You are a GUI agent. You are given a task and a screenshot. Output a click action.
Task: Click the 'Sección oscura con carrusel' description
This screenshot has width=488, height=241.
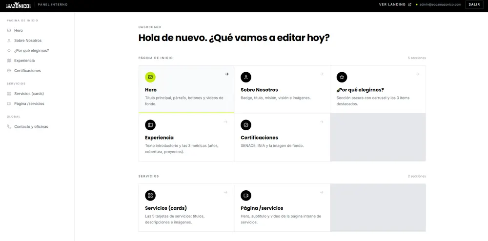pos(373,101)
